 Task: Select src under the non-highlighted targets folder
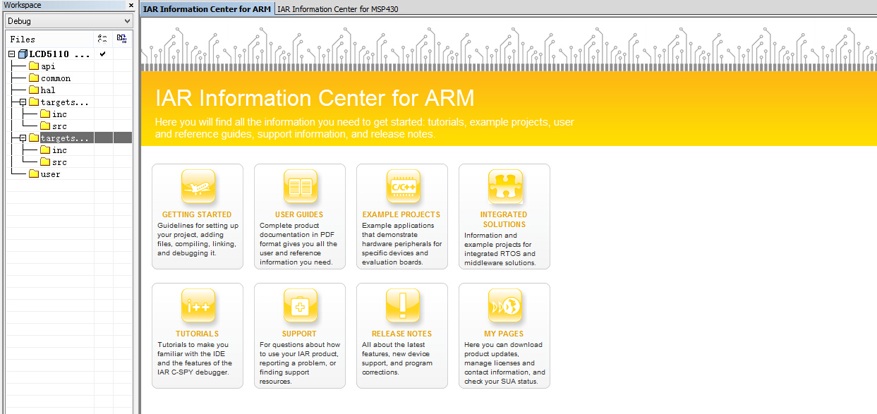pyautogui.click(x=54, y=126)
